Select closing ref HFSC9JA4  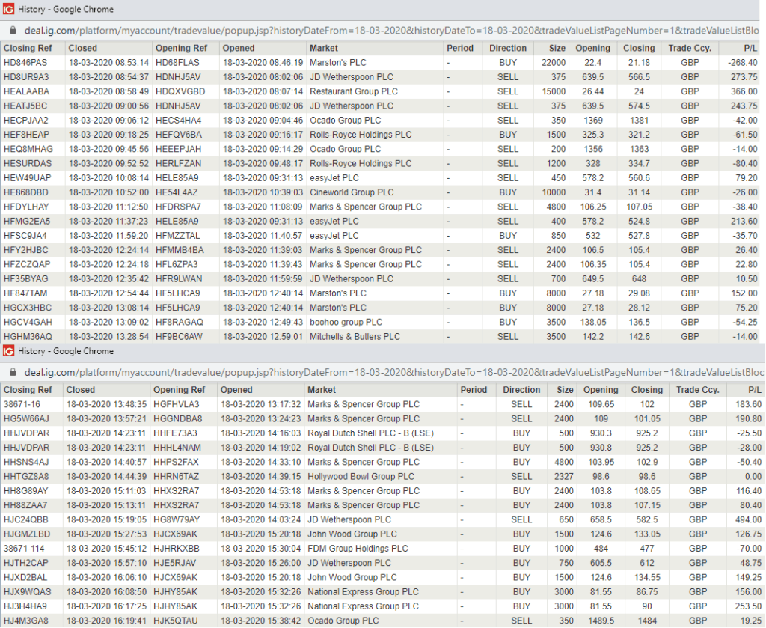(x=25, y=236)
